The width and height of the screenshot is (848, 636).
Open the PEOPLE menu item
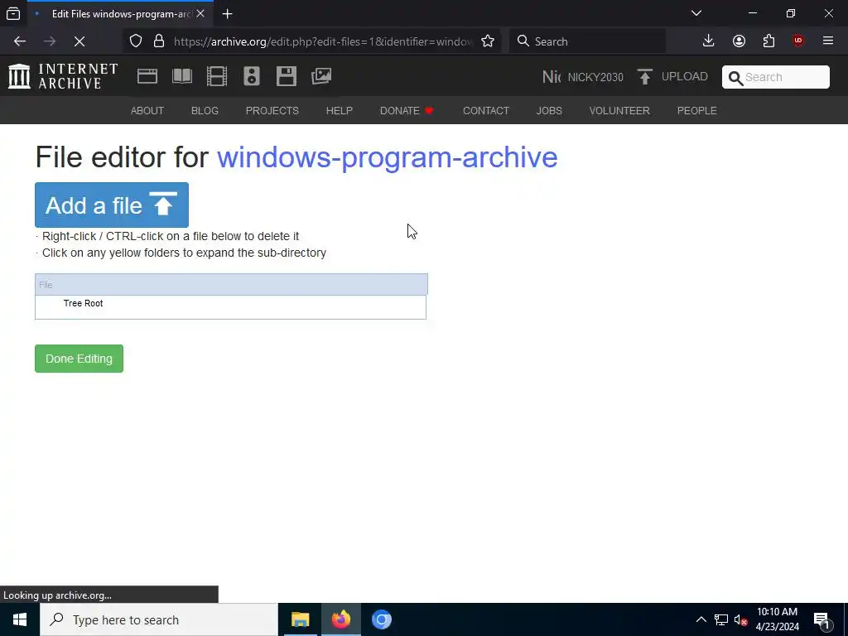point(697,111)
